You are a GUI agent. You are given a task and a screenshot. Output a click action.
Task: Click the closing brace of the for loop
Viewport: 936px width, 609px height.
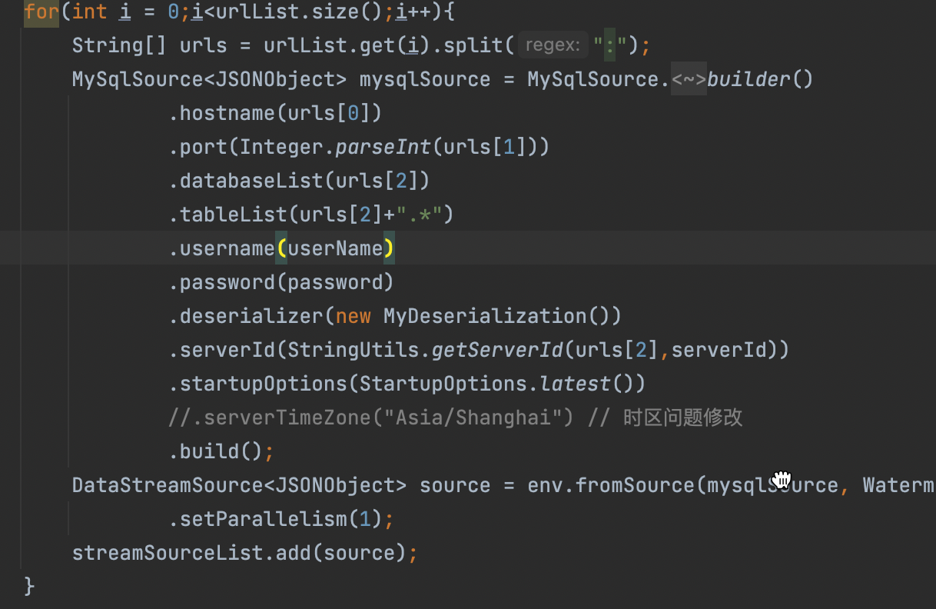[29, 586]
